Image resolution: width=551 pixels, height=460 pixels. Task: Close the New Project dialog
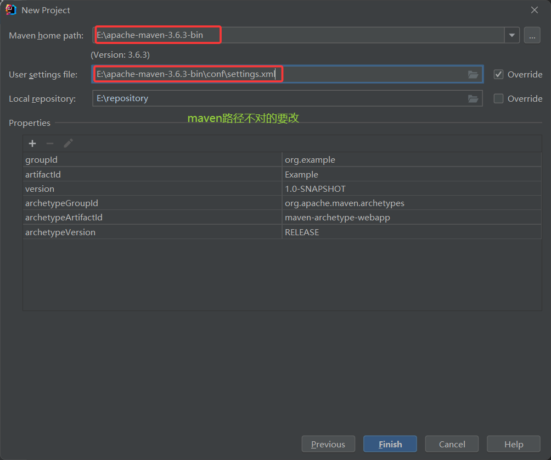535,10
